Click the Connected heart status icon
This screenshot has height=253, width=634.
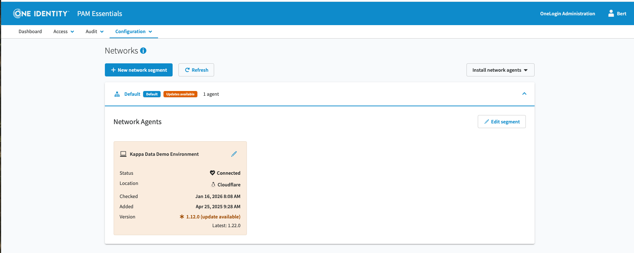(x=212, y=173)
